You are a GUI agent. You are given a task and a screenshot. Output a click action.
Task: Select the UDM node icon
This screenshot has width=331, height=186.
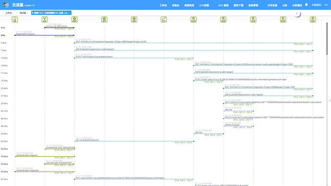(224, 19)
